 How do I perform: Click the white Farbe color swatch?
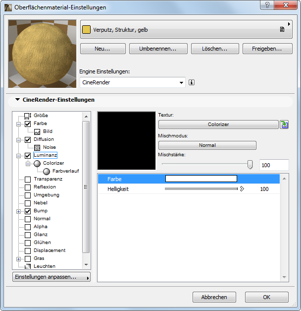(201, 179)
